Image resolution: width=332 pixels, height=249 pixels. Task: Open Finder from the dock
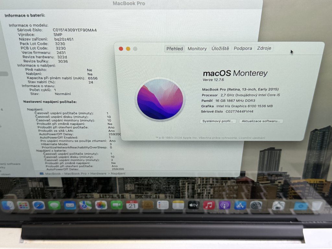click(8, 205)
